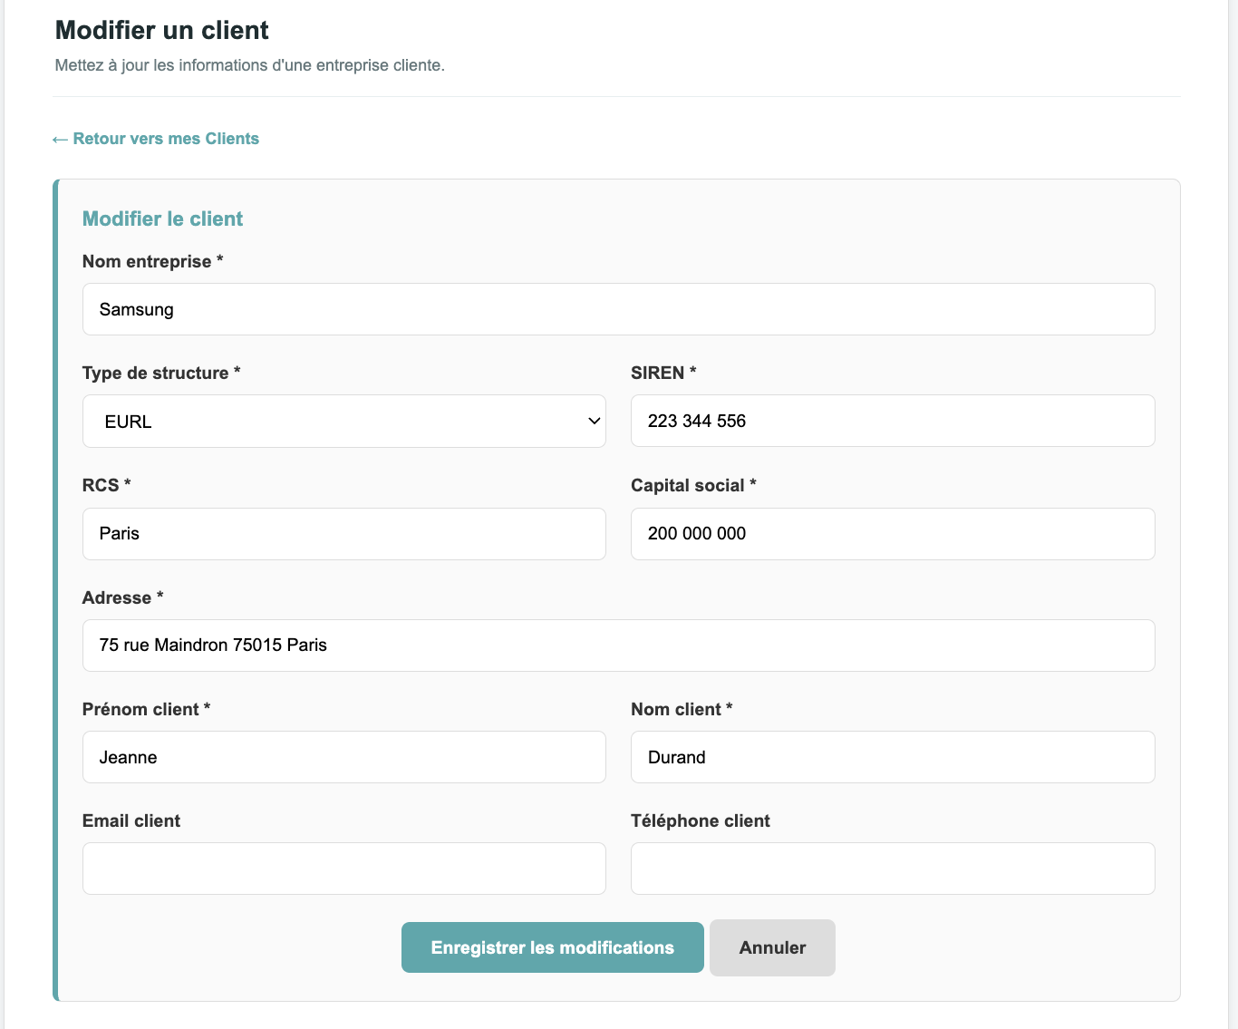Image resolution: width=1238 pixels, height=1029 pixels.
Task: Click the Capital social input field
Action: (x=893, y=534)
